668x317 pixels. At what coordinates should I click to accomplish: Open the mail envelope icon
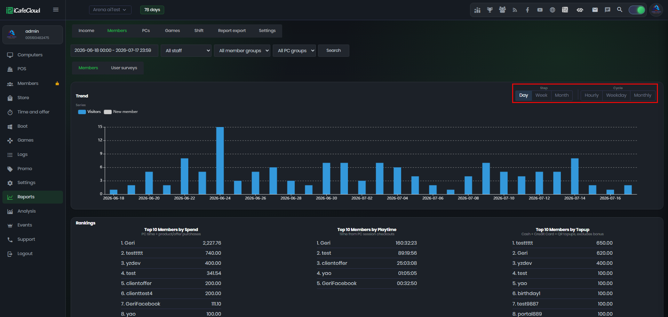595,10
